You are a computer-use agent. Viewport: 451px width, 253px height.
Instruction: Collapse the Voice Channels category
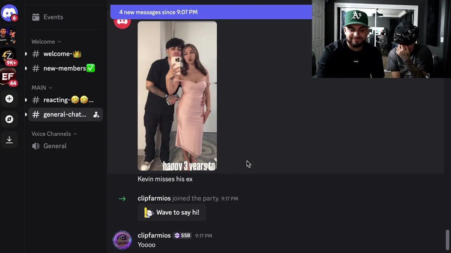tap(54, 134)
